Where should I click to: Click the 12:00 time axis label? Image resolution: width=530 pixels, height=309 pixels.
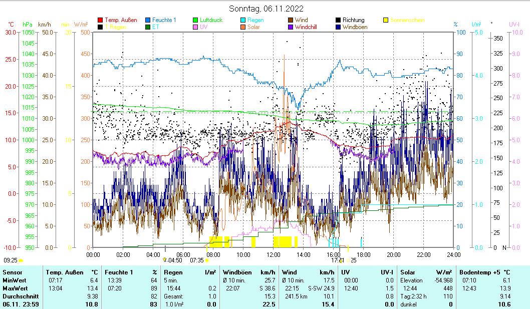tap(274, 254)
